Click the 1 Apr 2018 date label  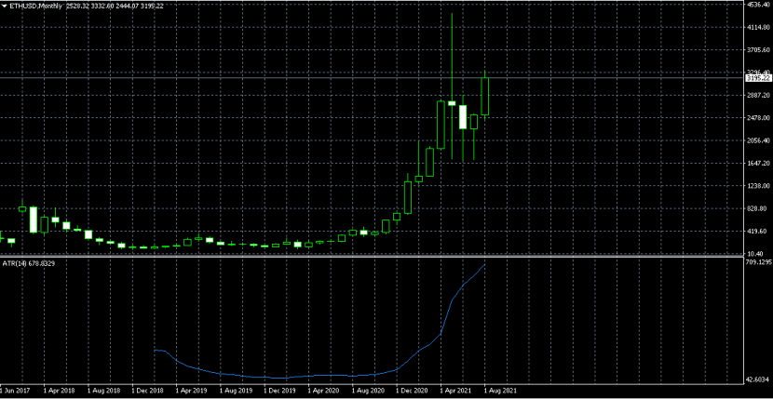(x=60, y=390)
